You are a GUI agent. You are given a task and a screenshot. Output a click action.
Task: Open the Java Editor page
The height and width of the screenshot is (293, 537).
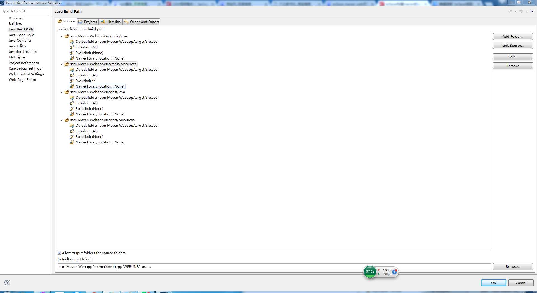pyautogui.click(x=18, y=46)
